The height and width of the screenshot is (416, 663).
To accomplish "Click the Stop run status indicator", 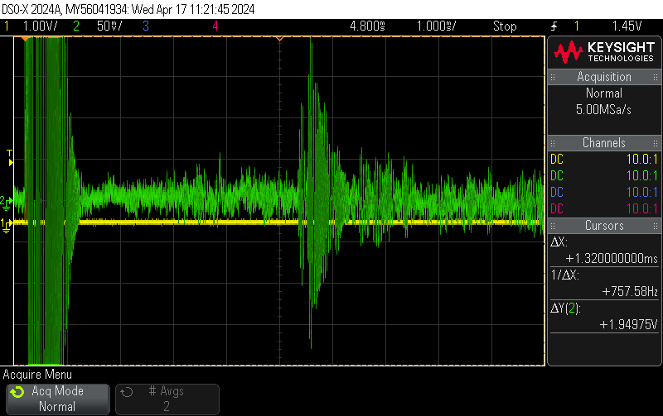I will [x=505, y=26].
